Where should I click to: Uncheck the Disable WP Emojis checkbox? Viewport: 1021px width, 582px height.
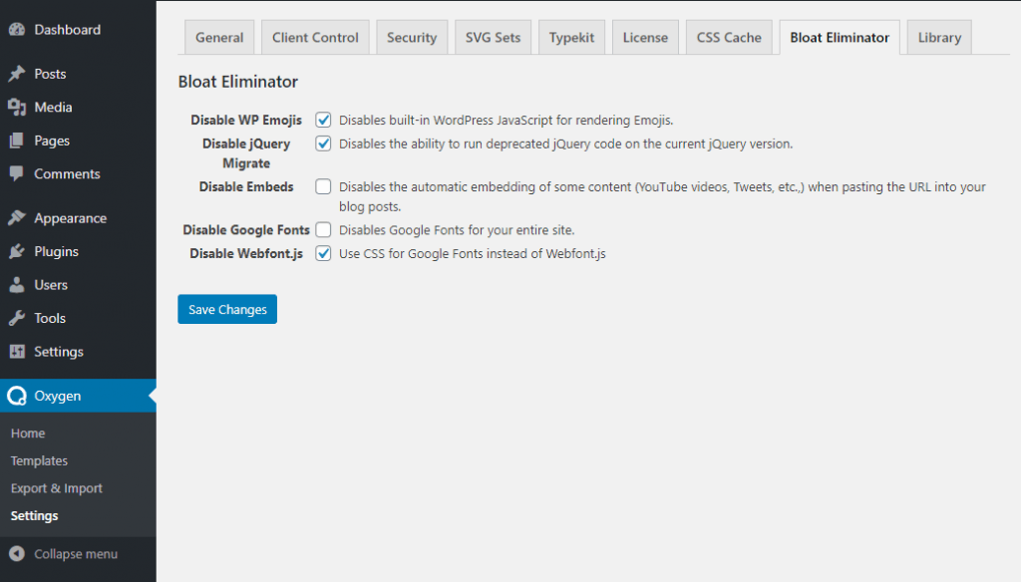[323, 120]
